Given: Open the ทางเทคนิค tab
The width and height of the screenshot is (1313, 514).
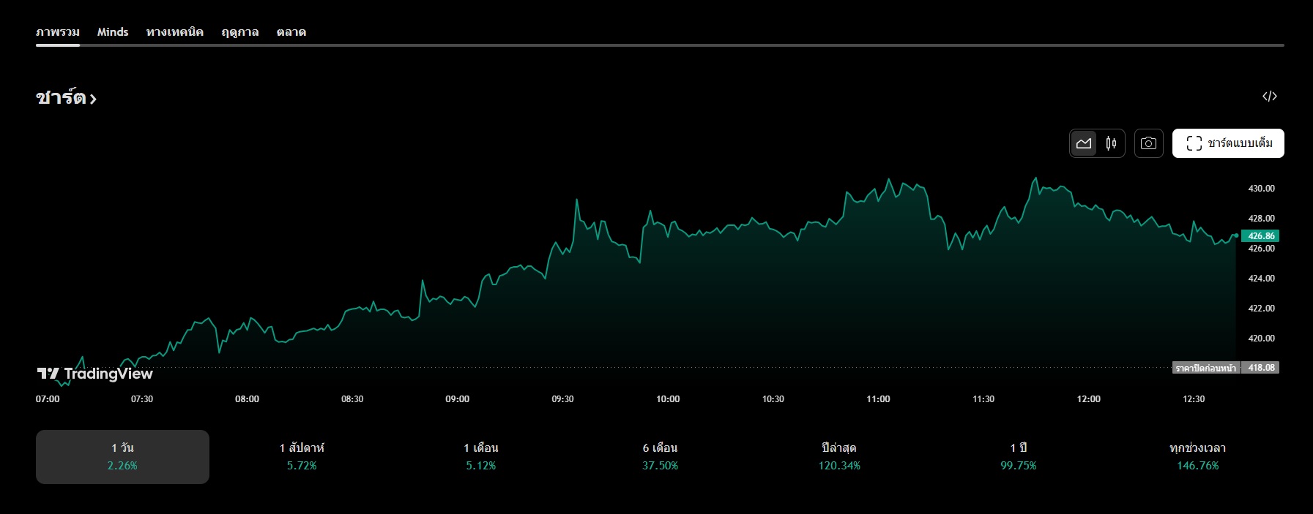Looking at the screenshot, I should [175, 32].
